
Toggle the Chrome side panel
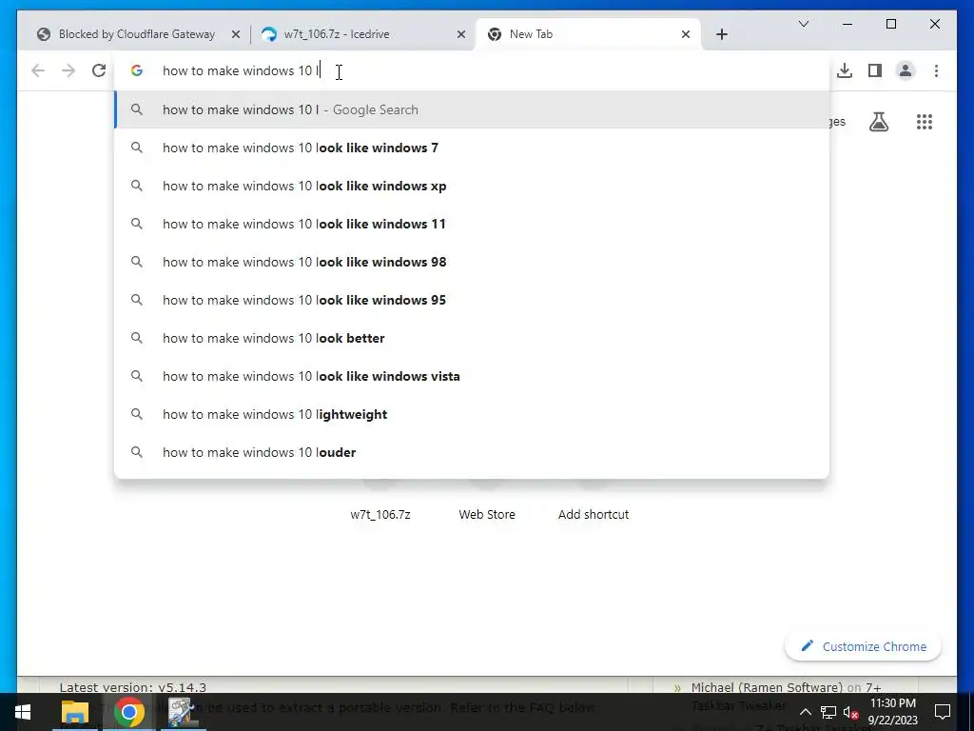tap(875, 70)
